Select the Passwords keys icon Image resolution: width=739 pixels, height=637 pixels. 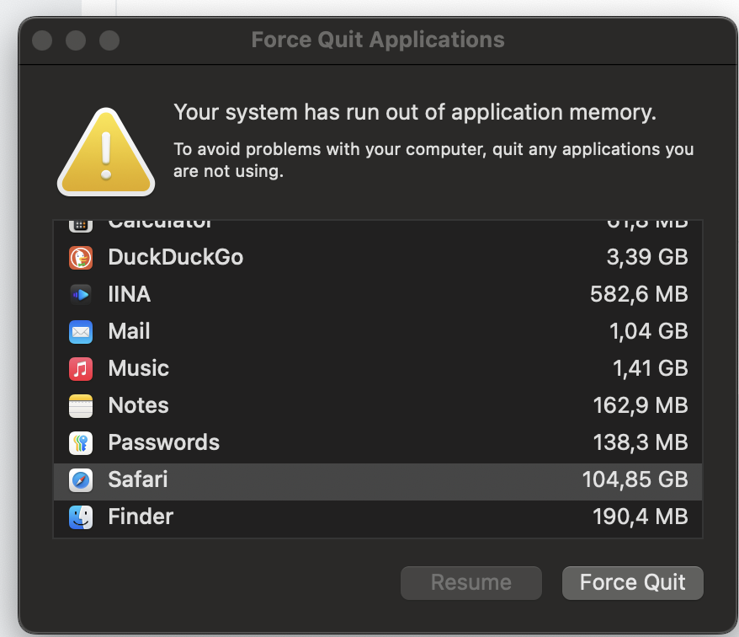tap(81, 442)
